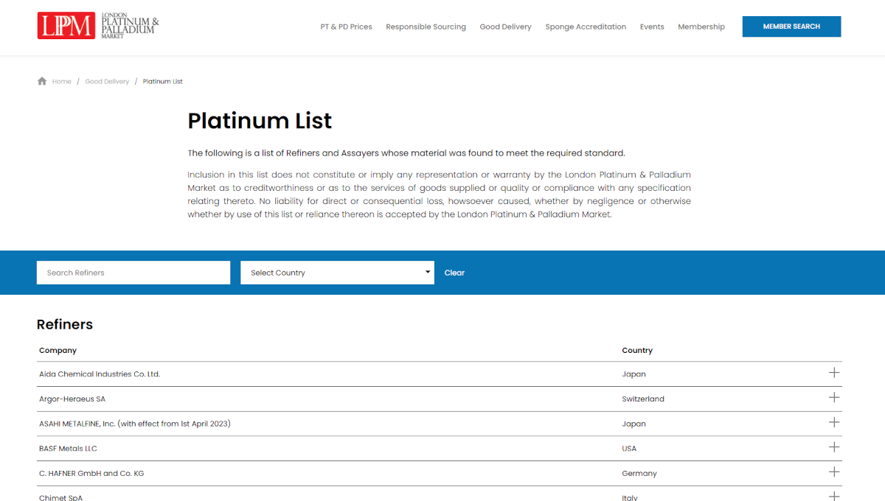Open the Select Country dropdown
This screenshot has width=885, height=501.
coord(337,273)
